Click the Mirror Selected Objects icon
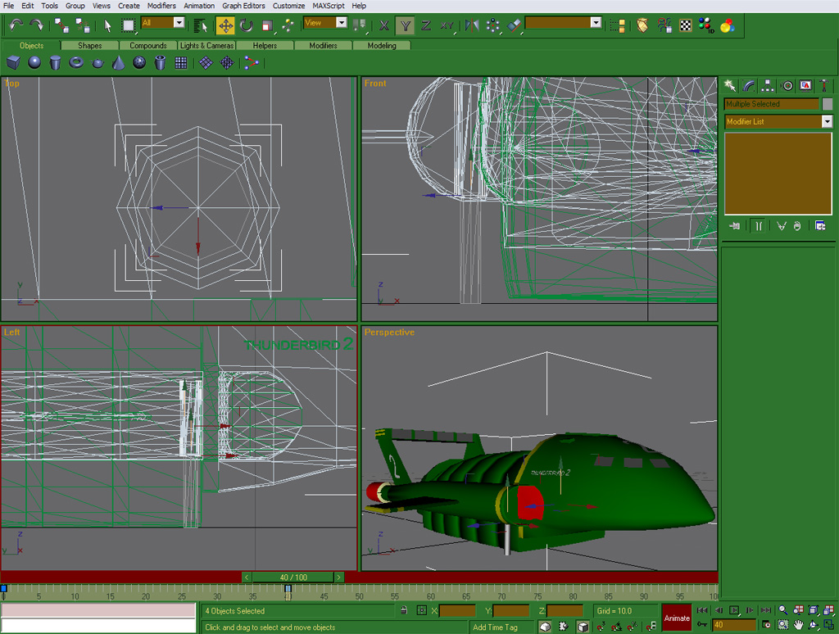The image size is (839, 634). [x=472, y=25]
